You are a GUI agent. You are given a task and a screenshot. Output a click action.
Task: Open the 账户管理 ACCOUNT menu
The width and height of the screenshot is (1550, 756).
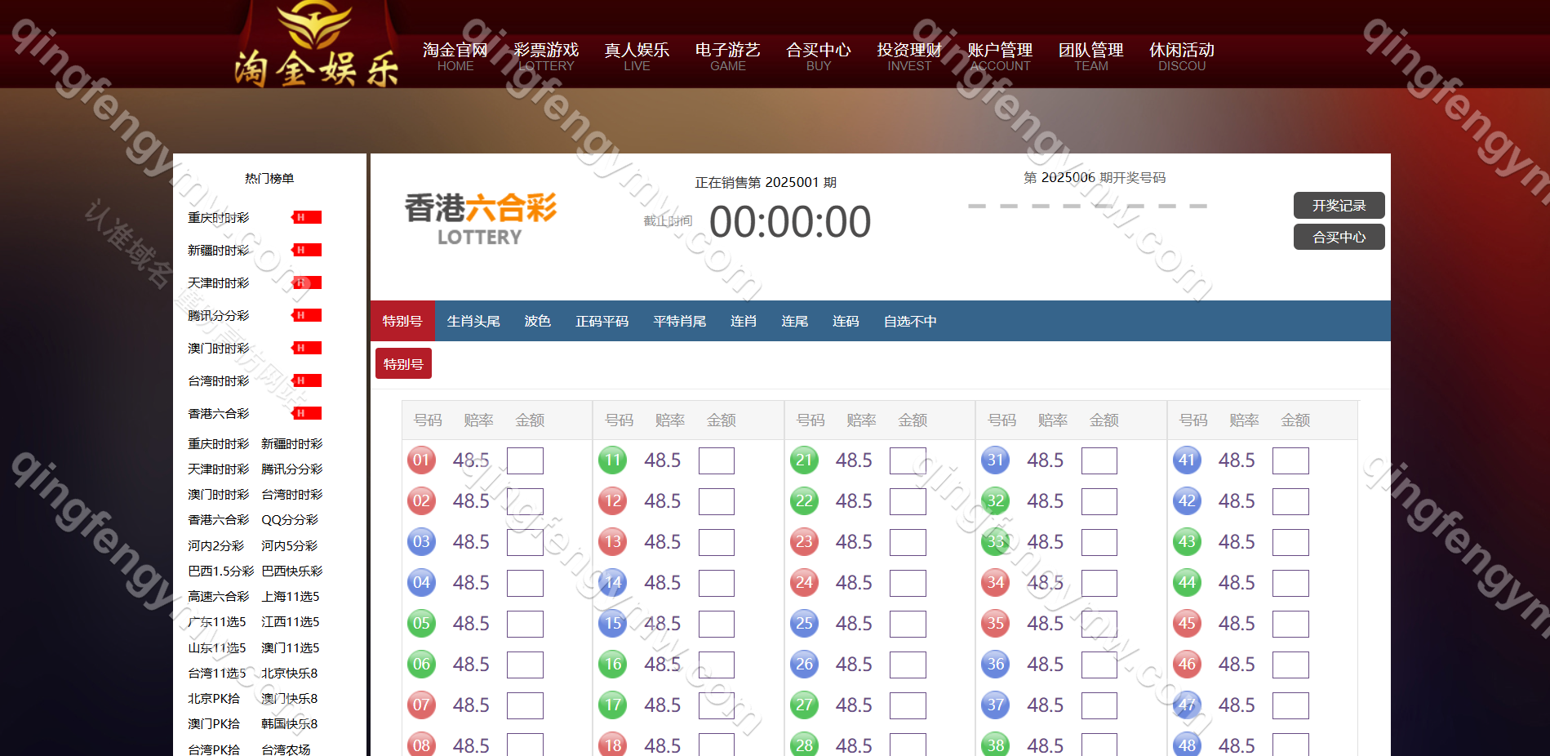[x=1000, y=56]
